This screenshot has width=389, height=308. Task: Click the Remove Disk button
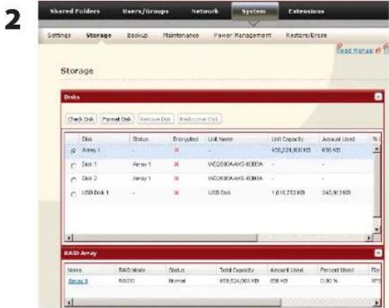point(156,119)
